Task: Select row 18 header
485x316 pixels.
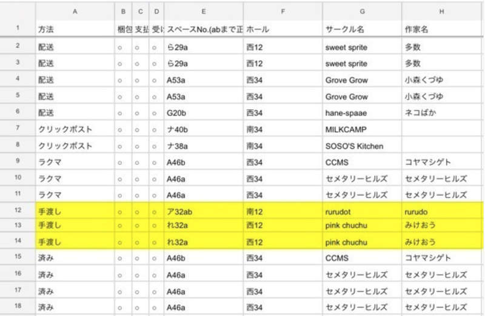Action: (x=18, y=307)
